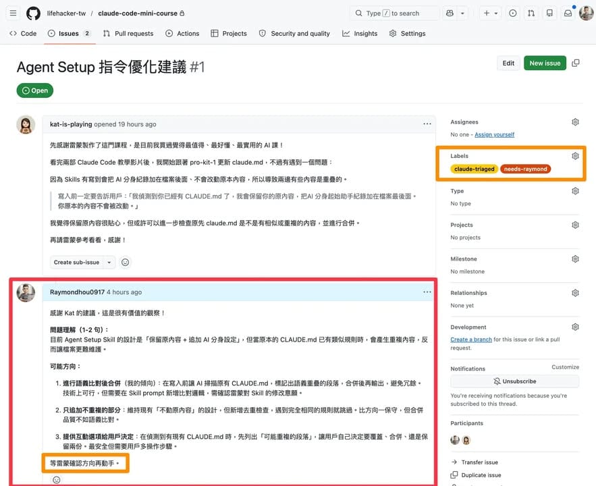This screenshot has height=486, width=596.
Task: Open kat-is-playing user profile link
Action: (x=71, y=124)
